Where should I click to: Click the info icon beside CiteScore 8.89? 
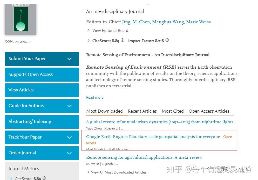click(x=123, y=40)
